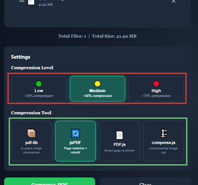Choose pdf-lib in-place image recompress tool
This screenshot has height=185, width=198.
(x=32, y=141)
